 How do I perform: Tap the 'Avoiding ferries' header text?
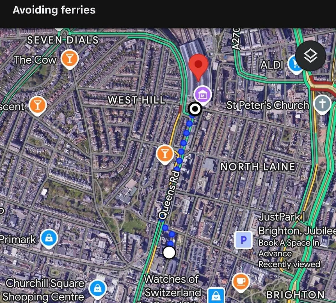coord(54,10)
